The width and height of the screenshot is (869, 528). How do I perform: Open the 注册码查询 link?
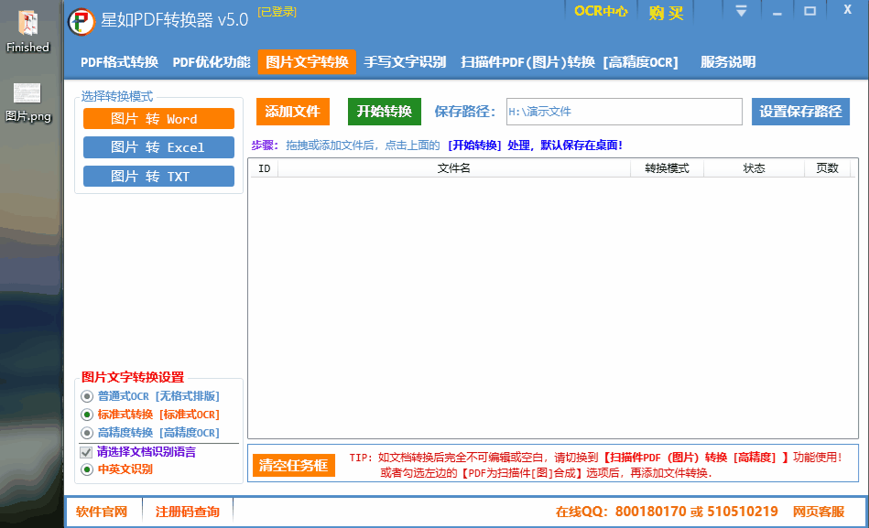(x=188, y=512)
